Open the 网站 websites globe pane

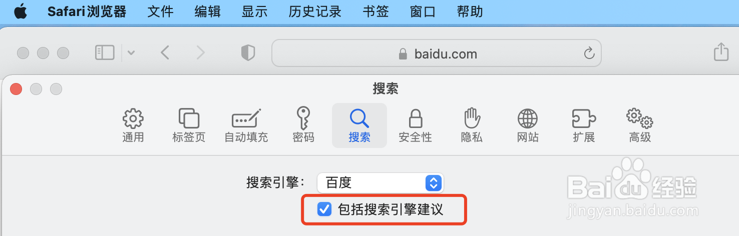tap(528, 125)
